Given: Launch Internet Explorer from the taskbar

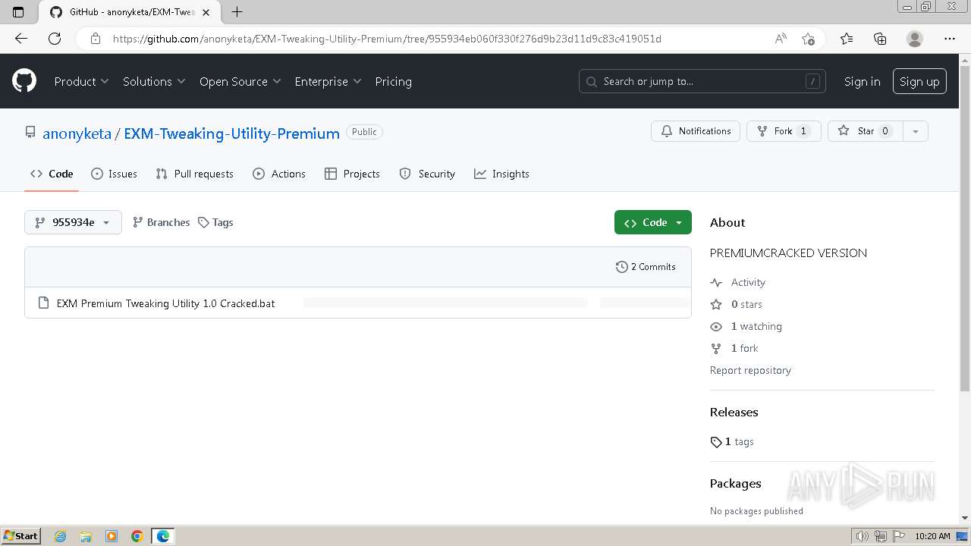Looking at the screenshot, I should click(60, 536).
